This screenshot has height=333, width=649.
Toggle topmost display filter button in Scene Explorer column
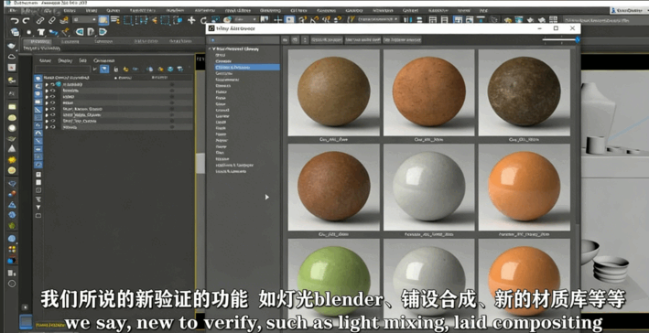38,78
